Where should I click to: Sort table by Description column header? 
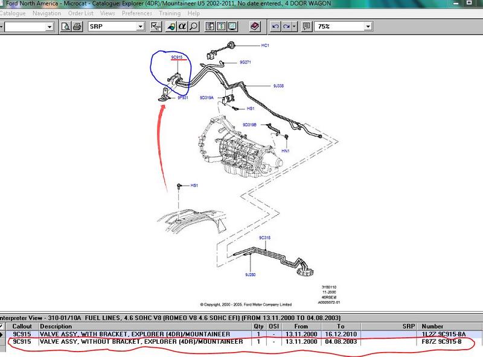(145, 326)
